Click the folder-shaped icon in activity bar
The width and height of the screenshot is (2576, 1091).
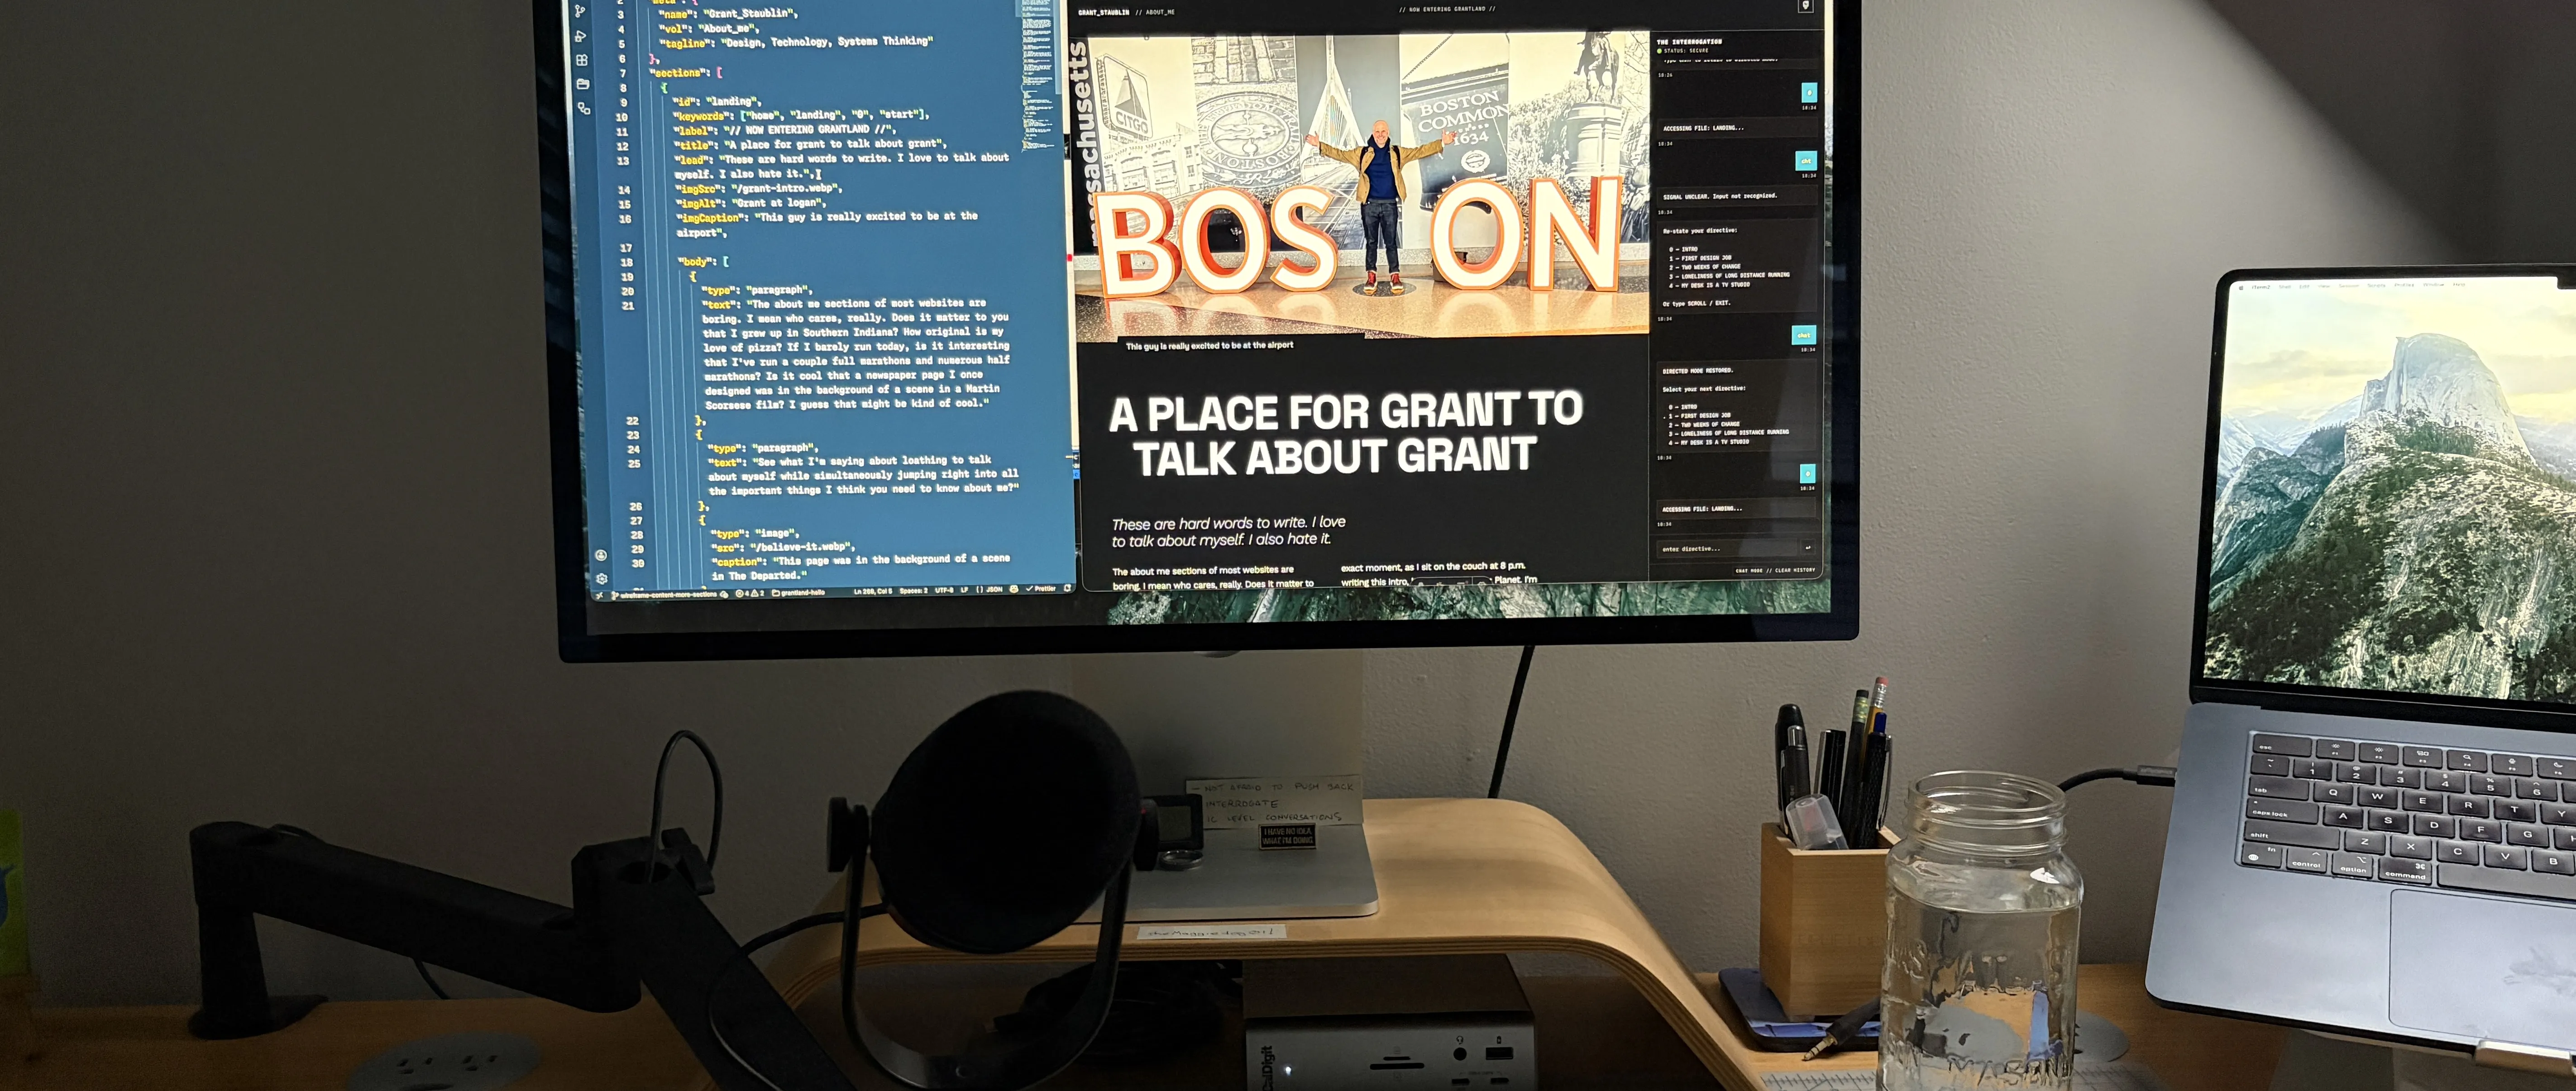click(582, 84)
